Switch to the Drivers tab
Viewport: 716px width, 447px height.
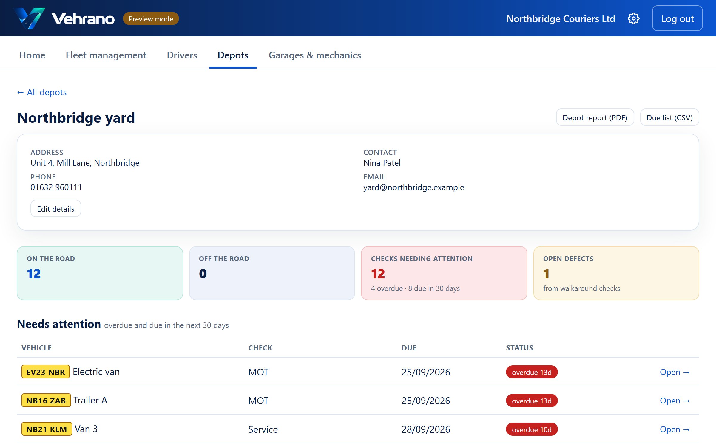pyautogui.click(x=182, y=55)
